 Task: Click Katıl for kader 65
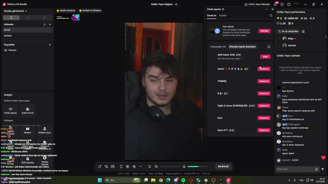pyautogui.click(x=265, y=56)
